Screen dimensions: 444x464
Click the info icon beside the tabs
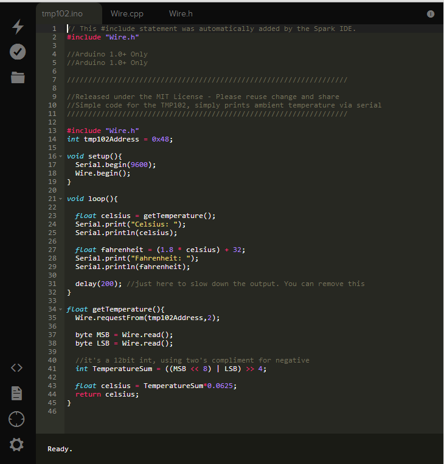pos(431,14)
